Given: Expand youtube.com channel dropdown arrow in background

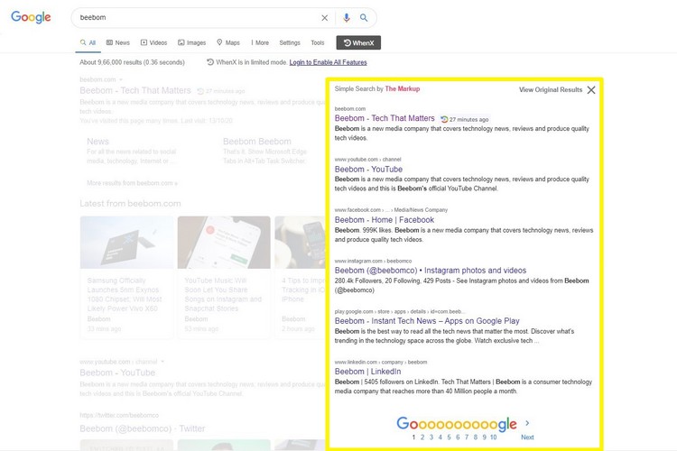Looking at the screenshot, I should [162, 362].
